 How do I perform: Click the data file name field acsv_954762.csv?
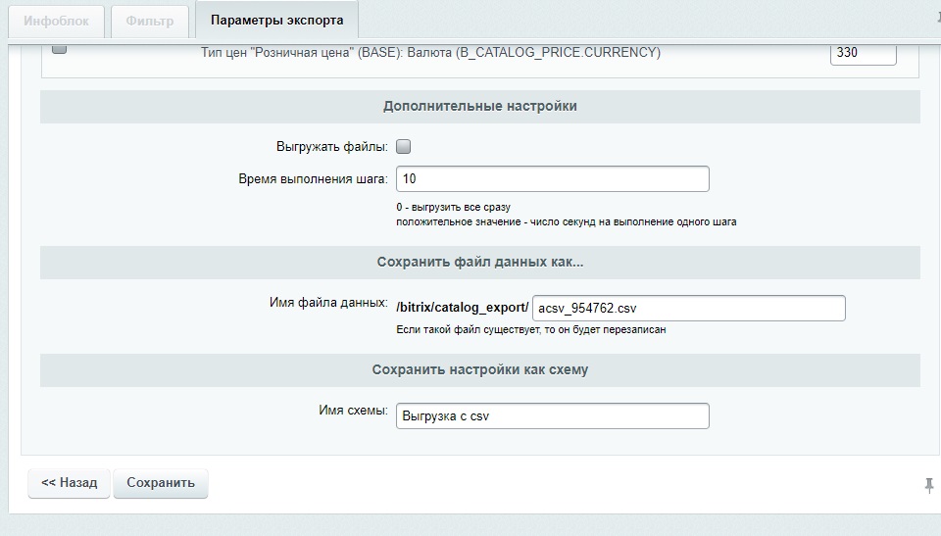tap(688, 309)
